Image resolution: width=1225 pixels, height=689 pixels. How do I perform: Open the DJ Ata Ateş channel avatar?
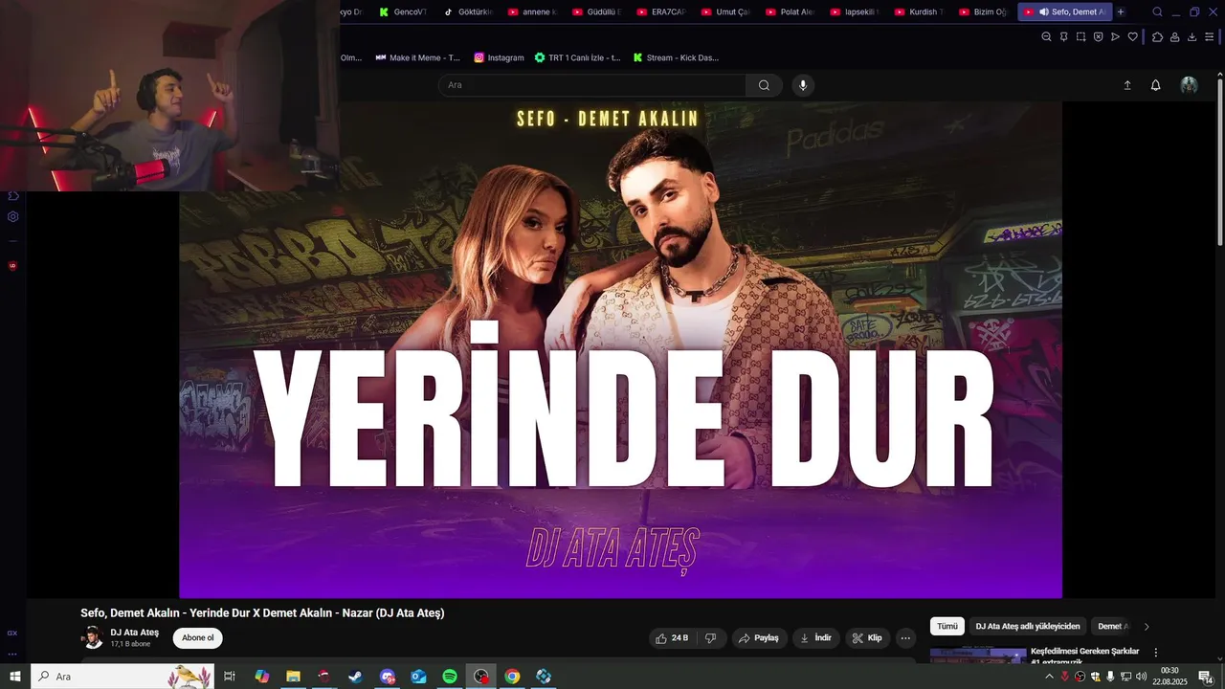[x=92, y=637]
